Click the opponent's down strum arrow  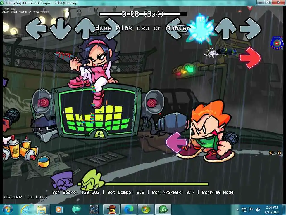(61, 29)
